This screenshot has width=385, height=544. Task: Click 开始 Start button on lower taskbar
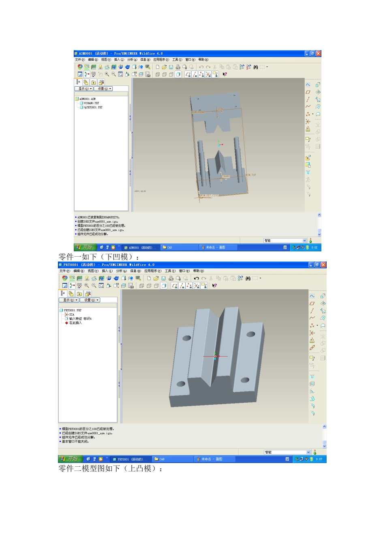click(69, 459)
